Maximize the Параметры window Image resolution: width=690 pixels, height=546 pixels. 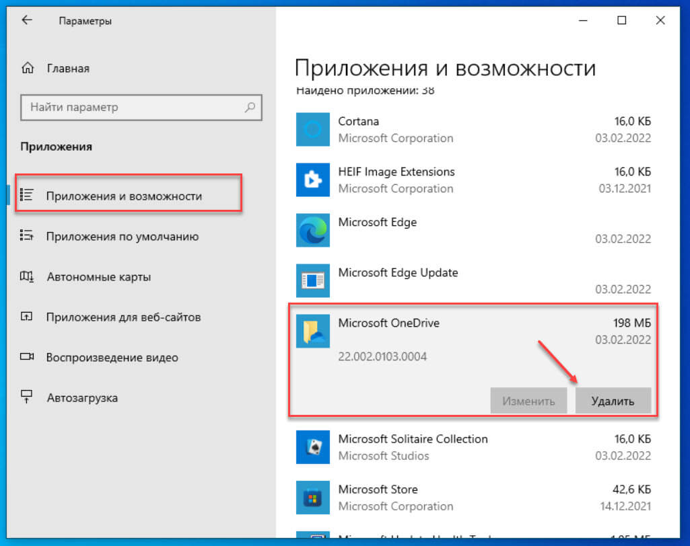(x=622, y=20)
